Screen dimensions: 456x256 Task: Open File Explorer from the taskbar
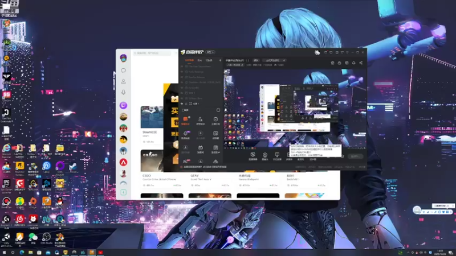tap(30, 253)
